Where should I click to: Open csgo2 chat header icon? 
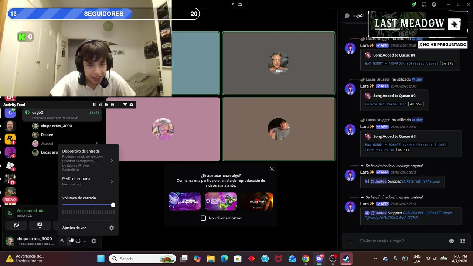point(347,16)
